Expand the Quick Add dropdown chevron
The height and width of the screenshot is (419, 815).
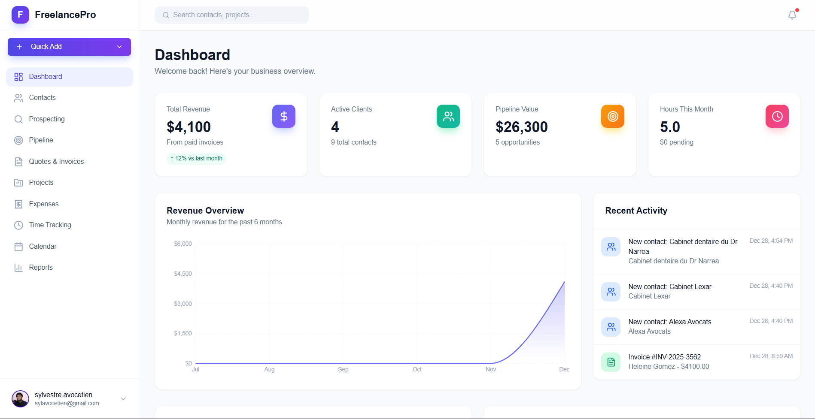pos(119,47)
